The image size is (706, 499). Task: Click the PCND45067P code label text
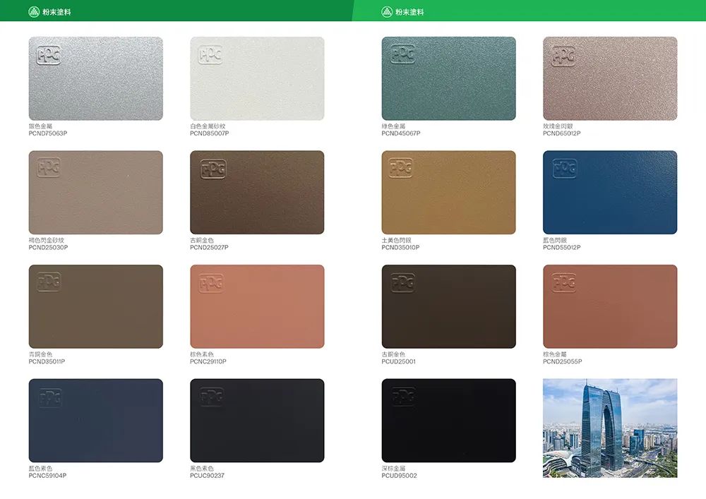(x=401, y=133)
